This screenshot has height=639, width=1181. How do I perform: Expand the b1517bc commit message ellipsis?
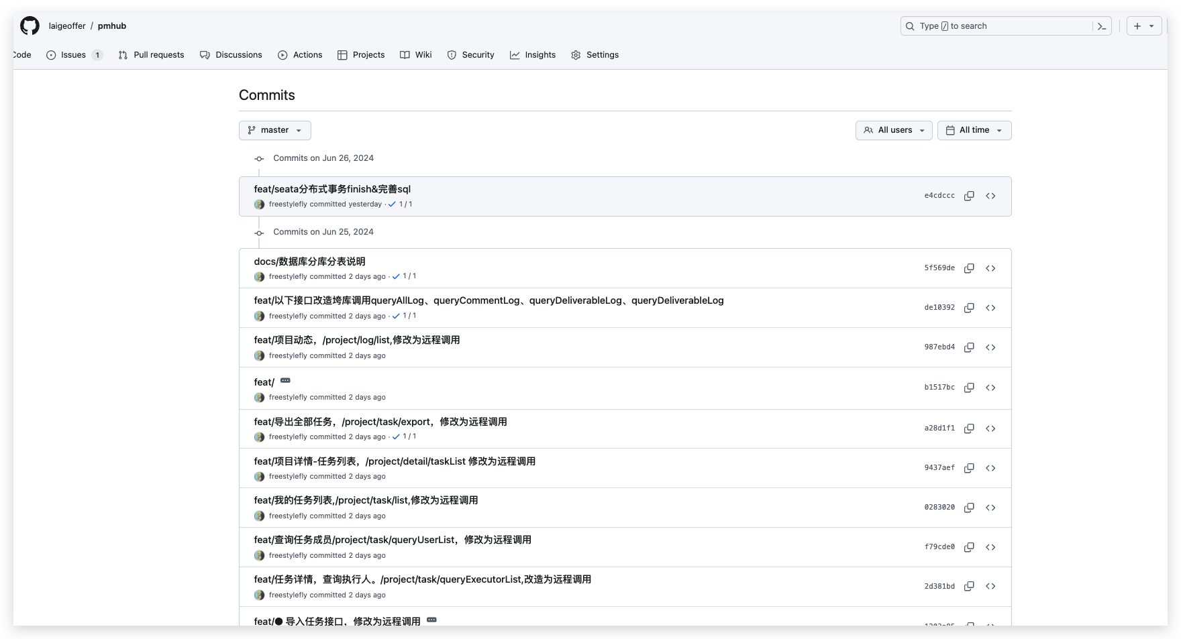[285, 381]
